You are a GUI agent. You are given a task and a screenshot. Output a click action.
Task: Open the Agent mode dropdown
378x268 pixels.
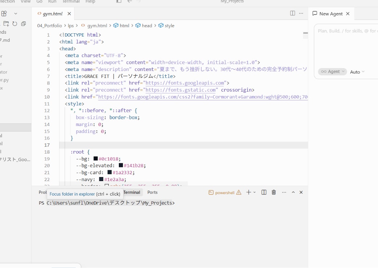(332, 72)
